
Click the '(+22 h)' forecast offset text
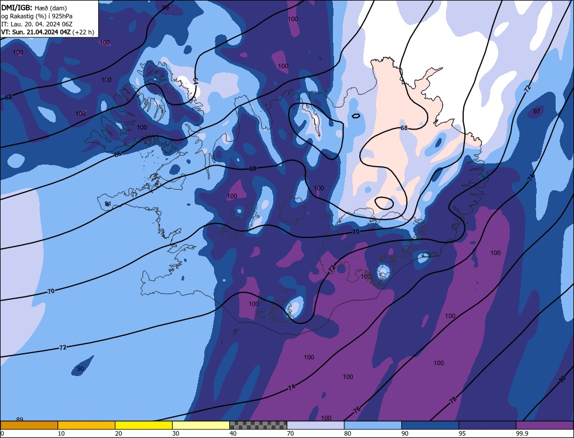click(83, 32)
